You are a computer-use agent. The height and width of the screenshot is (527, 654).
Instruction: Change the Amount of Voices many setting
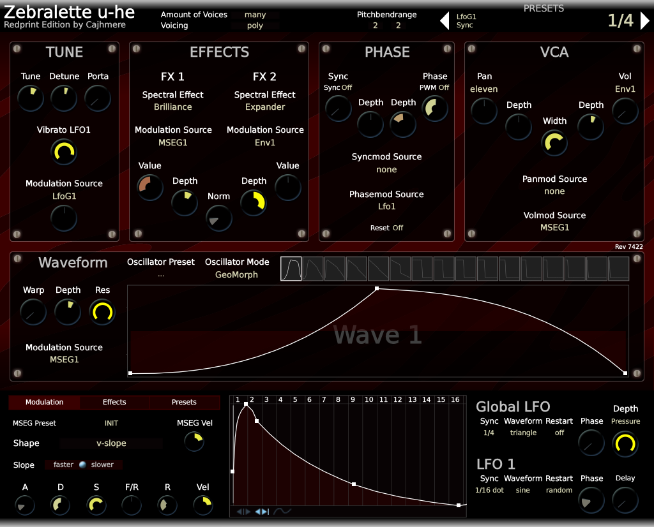[255, 15]
